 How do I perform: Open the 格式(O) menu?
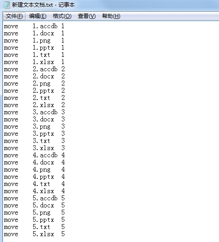62,16
